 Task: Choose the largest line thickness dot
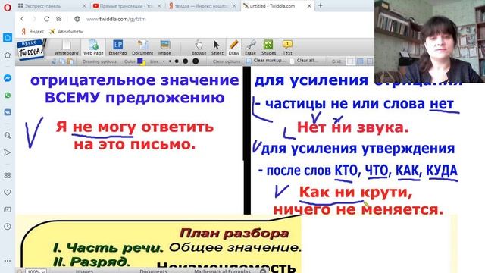click(196, 61)
